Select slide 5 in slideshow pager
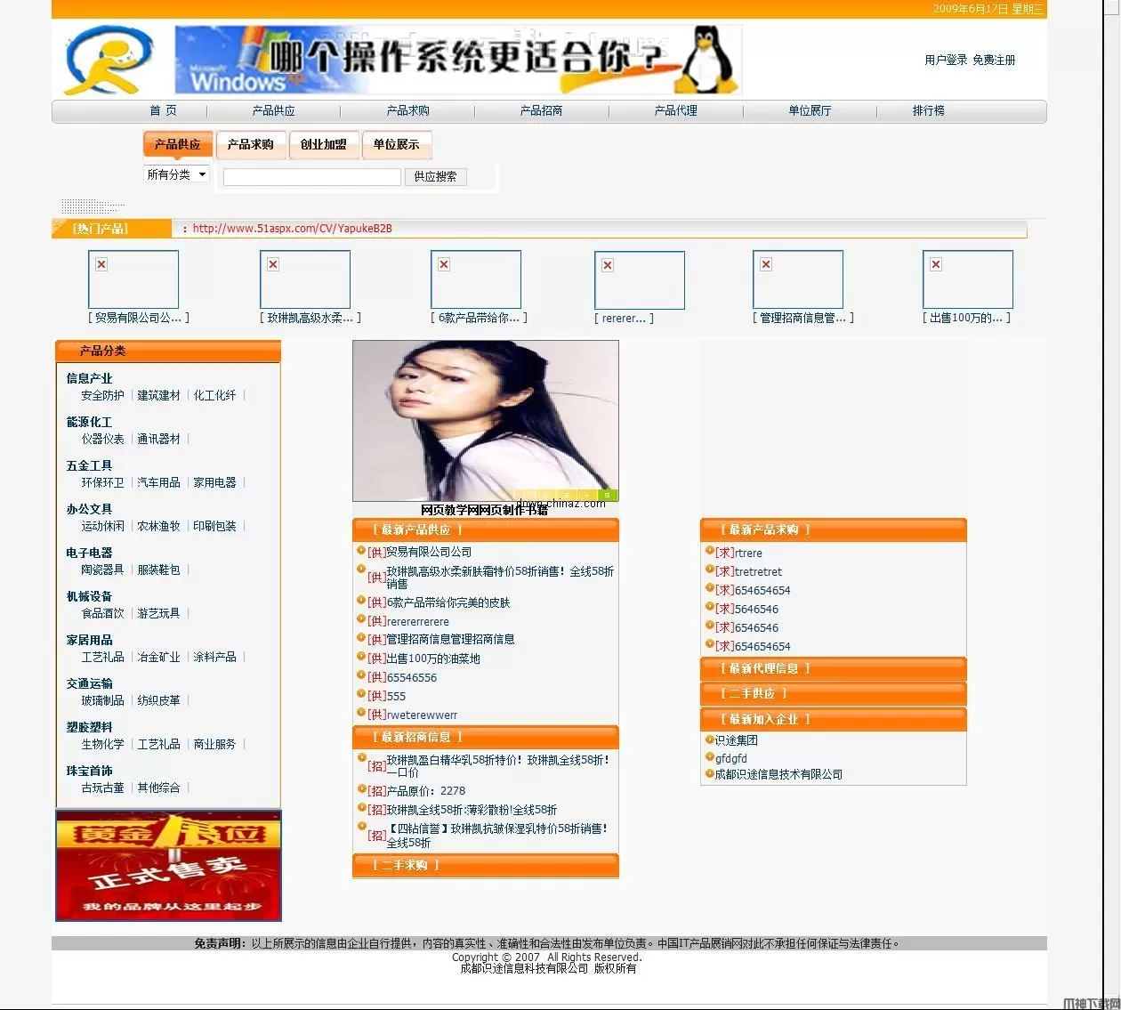The height and width of the screenshot is (1010, 1121). point(608,495)
